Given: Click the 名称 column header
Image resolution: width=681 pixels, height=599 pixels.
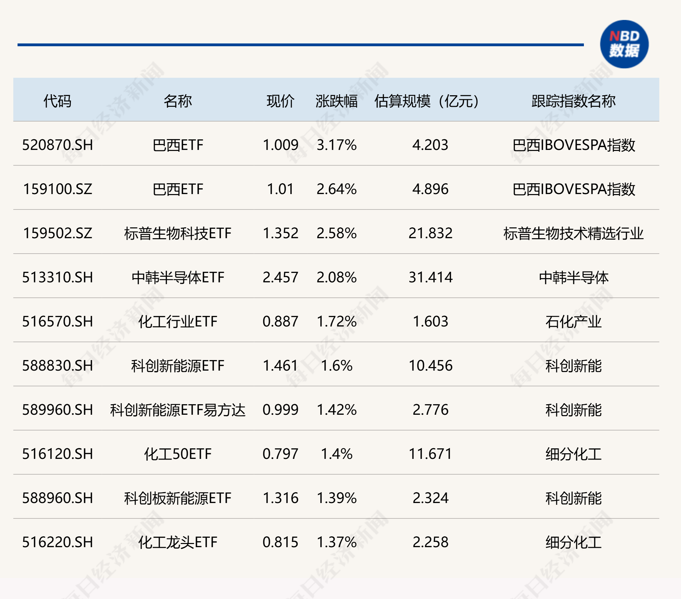Looking at the screenshot, I should (x=177, y=101).
